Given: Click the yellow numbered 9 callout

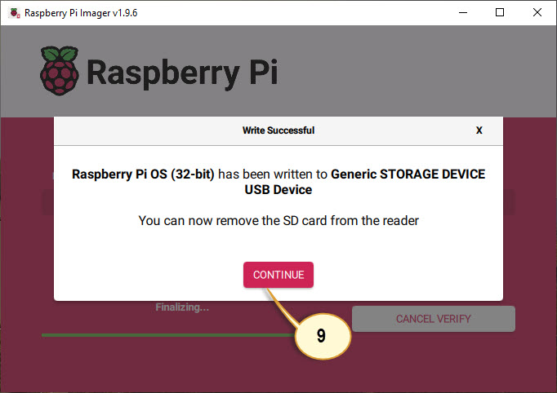Looking at the screenshot, I should tap(321, 336).
